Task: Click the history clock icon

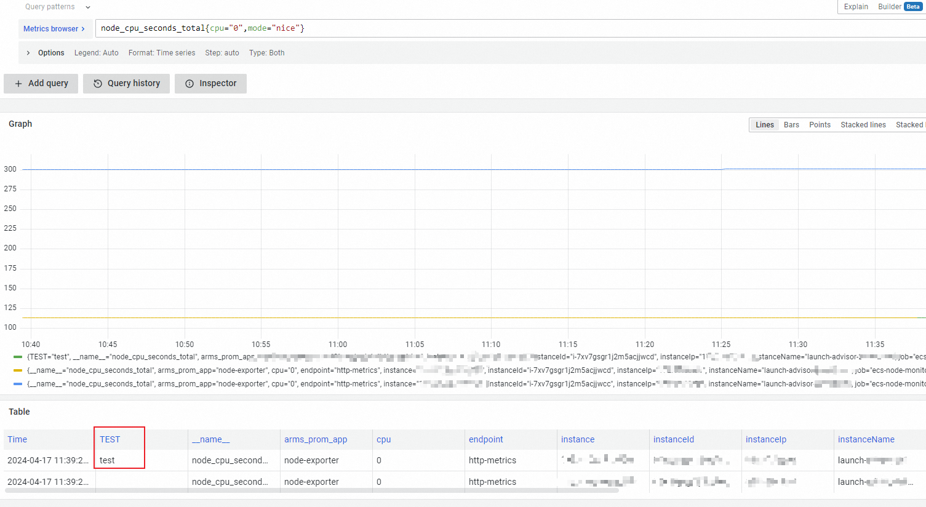Action: tap(98, 84)
